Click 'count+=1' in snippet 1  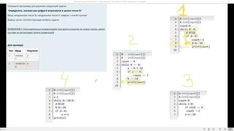pos(198,40)
